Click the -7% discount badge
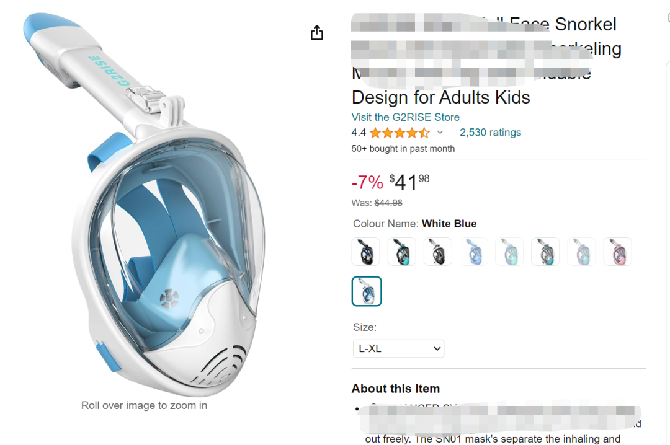670x445 pixels. pos(367,183)
